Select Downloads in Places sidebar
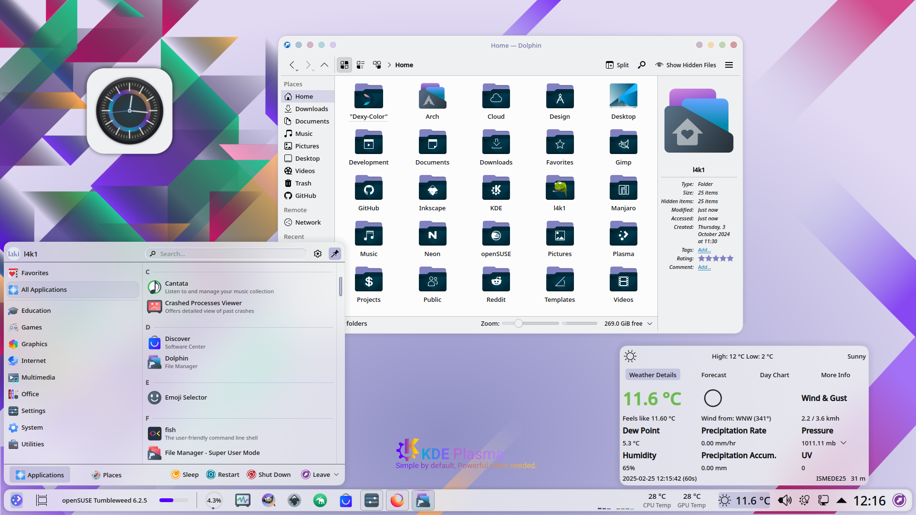The width and height of the screenshot is (916, 515). [x=308, y=109]
